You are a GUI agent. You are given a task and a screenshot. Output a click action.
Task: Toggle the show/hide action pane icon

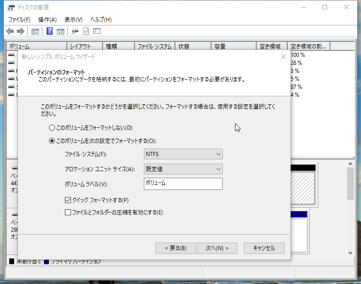[61, 32]
